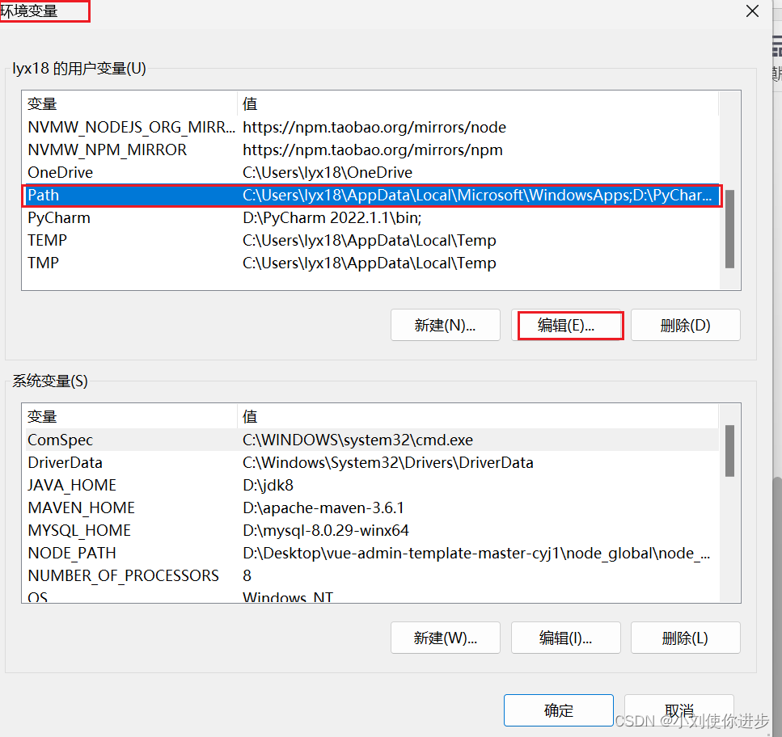Click the 新建(W) button for system variables
Image resolution: width=782 pixels, height=737 pixels.
click(x=445, y=638)
